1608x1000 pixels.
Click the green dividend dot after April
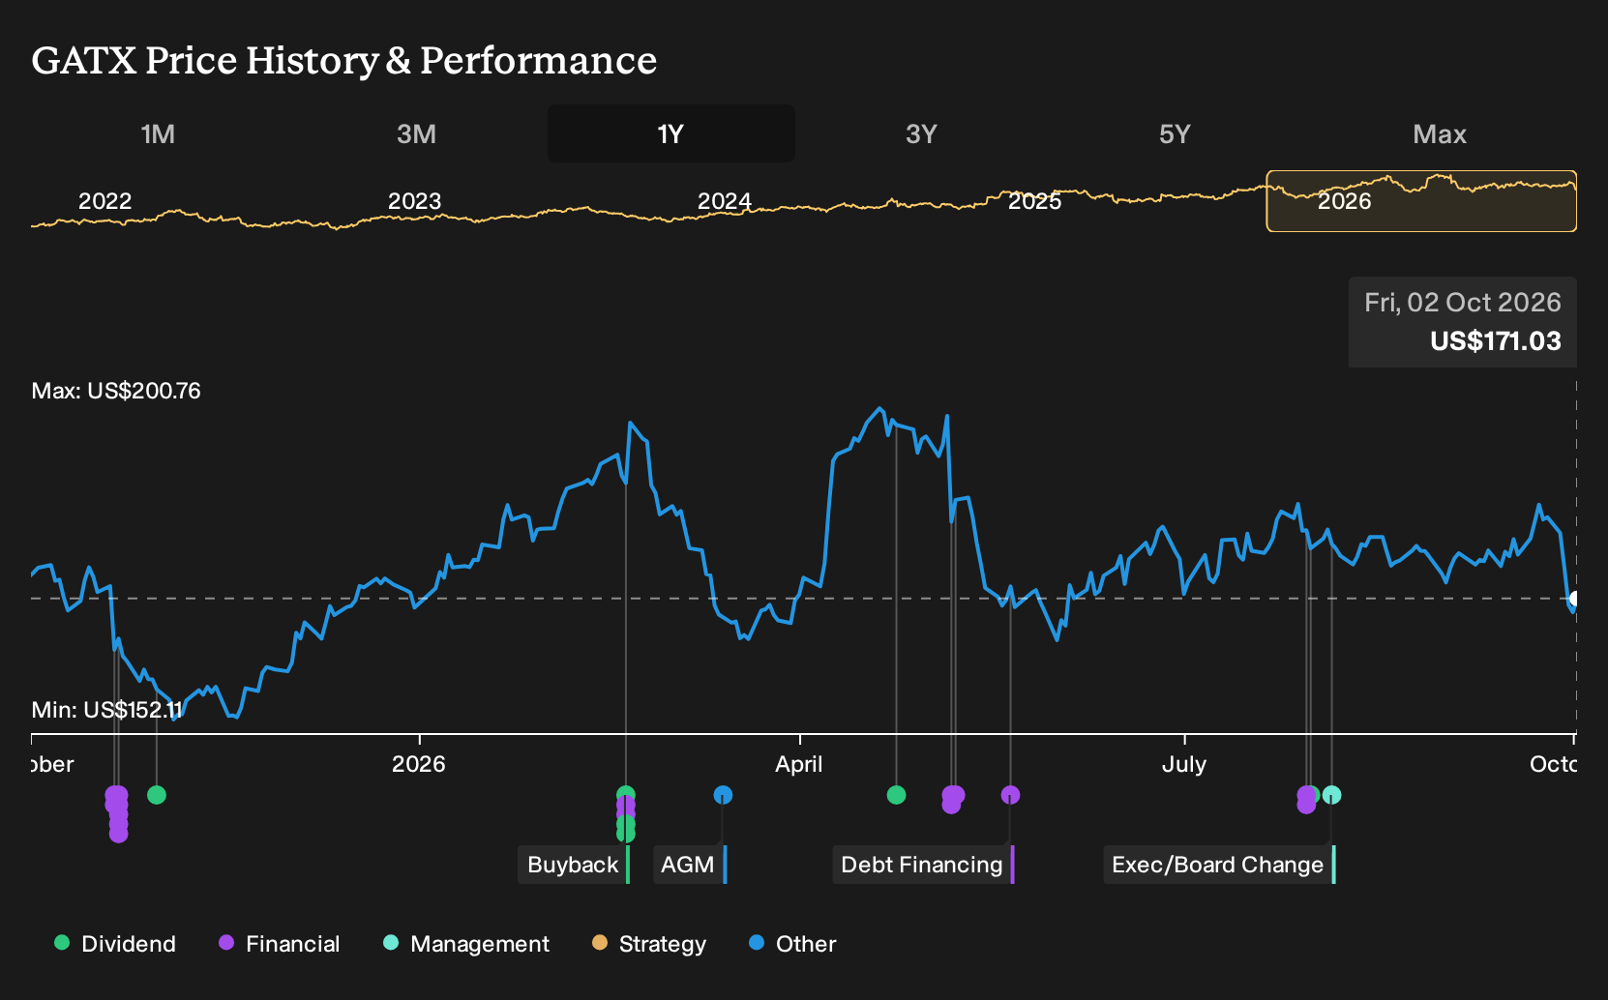point(896,795)
